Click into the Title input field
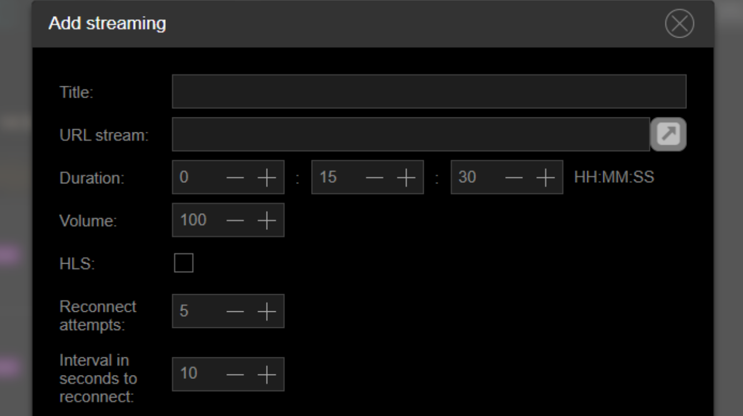 pyautogui.click(x=429, y=91)
